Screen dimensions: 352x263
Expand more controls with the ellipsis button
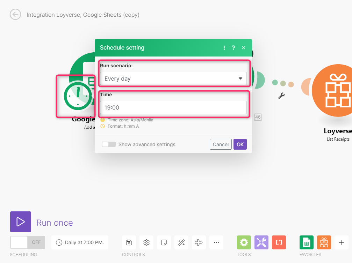click(216, 242)
